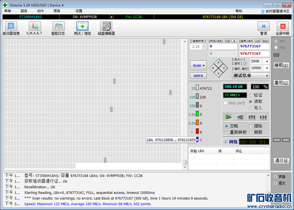Increase the 结束时间 end time value
The image size is (294, 210).
pyautogui.click(x=204, y=45)
